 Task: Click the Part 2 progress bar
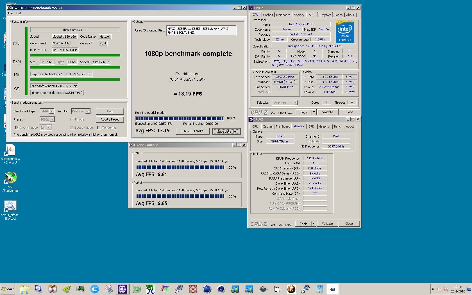coord(180,196)
